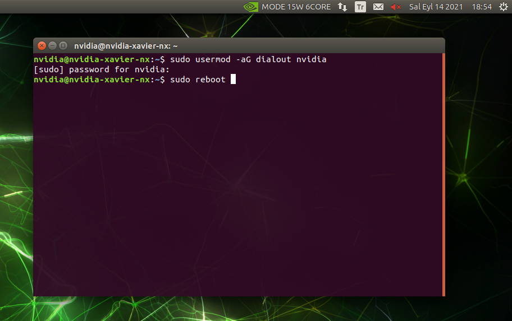Image resolution: width=512 pixels, height=321 pixels.
Task: Click the terminal vertical scrollbar
Action: [444, 175]
